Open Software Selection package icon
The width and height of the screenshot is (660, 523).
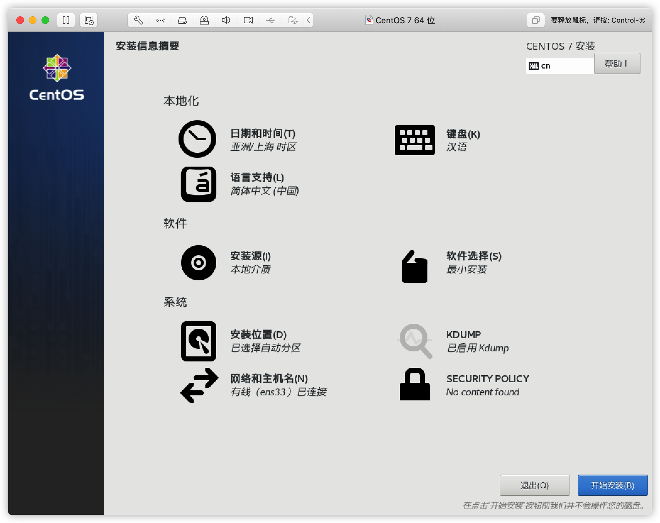coord(415,267)
